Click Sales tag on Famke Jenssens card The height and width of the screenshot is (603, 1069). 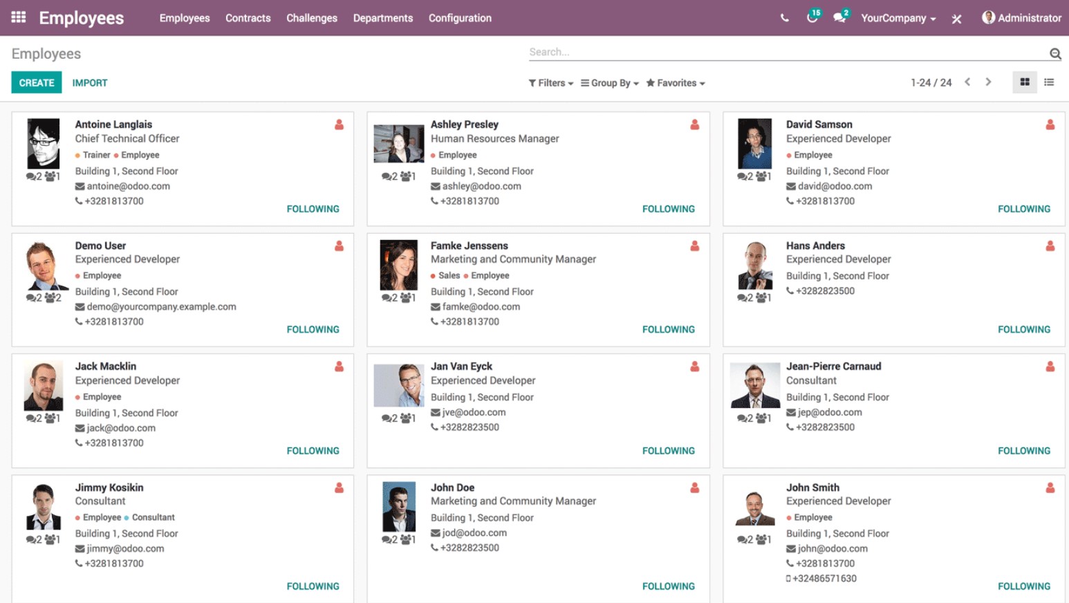449,275
